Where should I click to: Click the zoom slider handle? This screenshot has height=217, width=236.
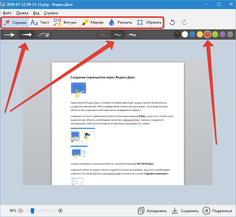tap(32, 211)
